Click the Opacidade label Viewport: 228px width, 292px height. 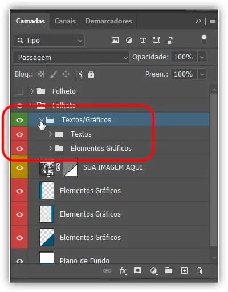[150, 57]
